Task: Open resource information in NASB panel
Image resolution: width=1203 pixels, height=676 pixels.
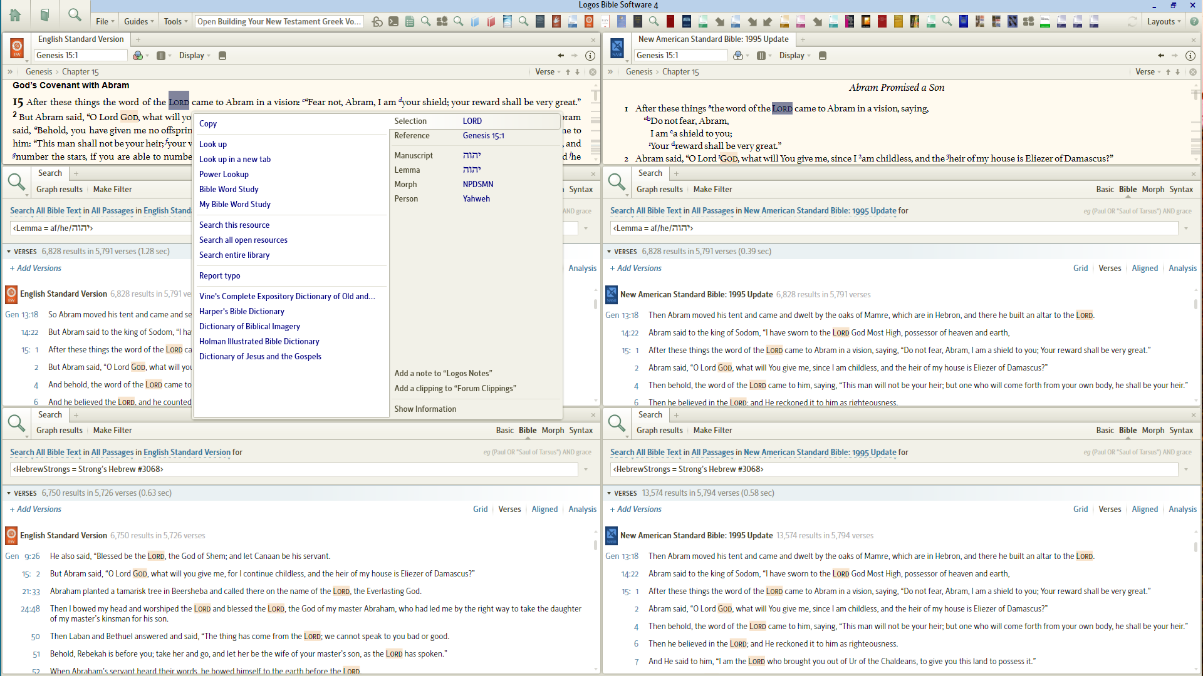Action: (x=1190, y=56)
